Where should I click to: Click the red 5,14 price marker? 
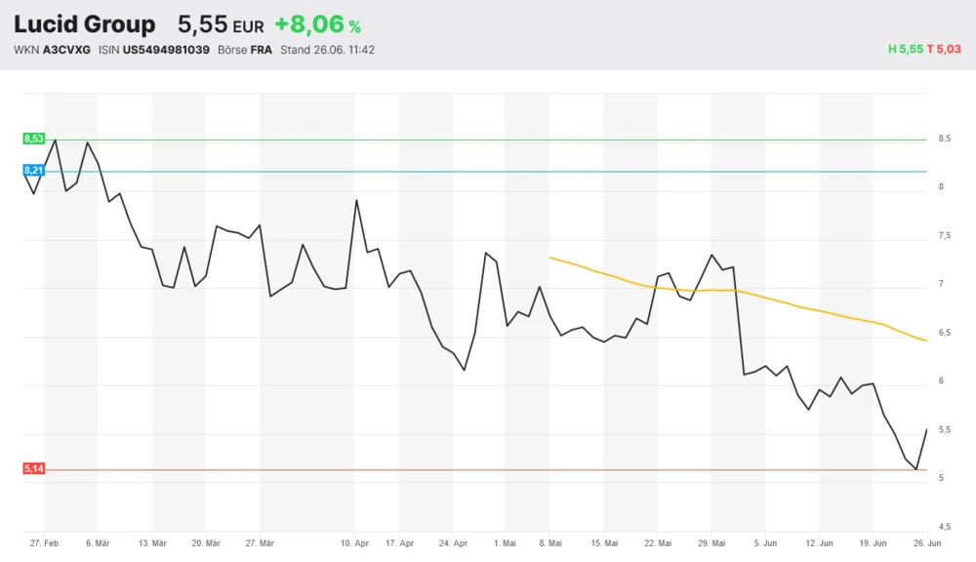(x=34, y=469)
